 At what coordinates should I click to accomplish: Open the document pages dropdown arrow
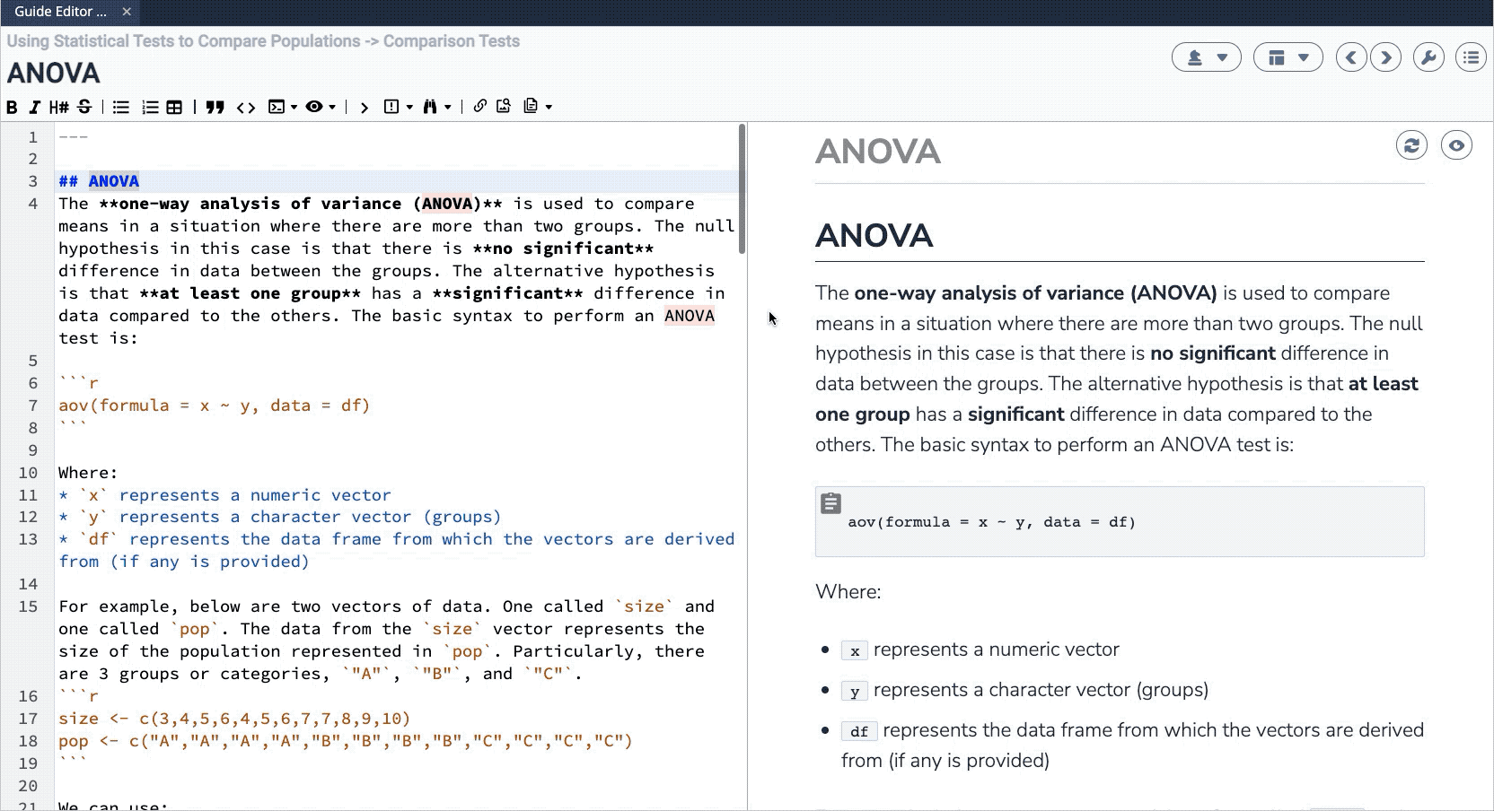pos(549,108)
